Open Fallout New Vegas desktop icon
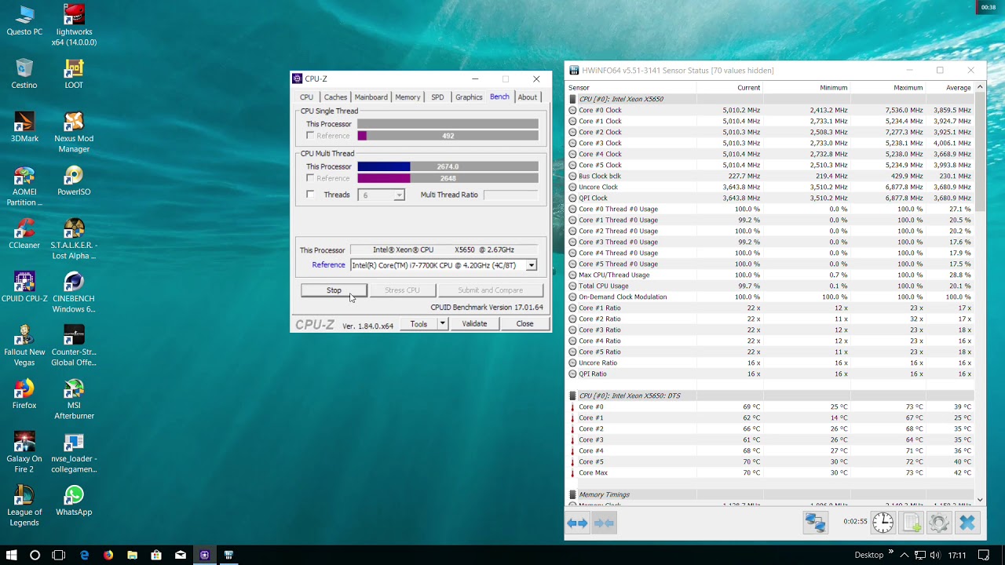This screenshot has width=1005, height=565. (x=24, y=345)
